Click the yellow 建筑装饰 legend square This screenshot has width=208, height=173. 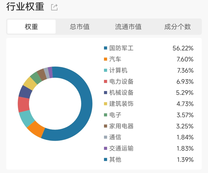coord(105,104)
